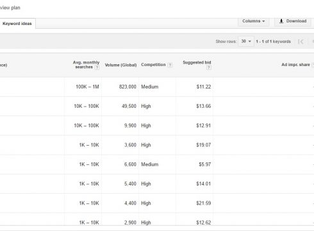Switch to the Keyword ideas tab
This screenshot has width=314, height=231.
[17, 24]
